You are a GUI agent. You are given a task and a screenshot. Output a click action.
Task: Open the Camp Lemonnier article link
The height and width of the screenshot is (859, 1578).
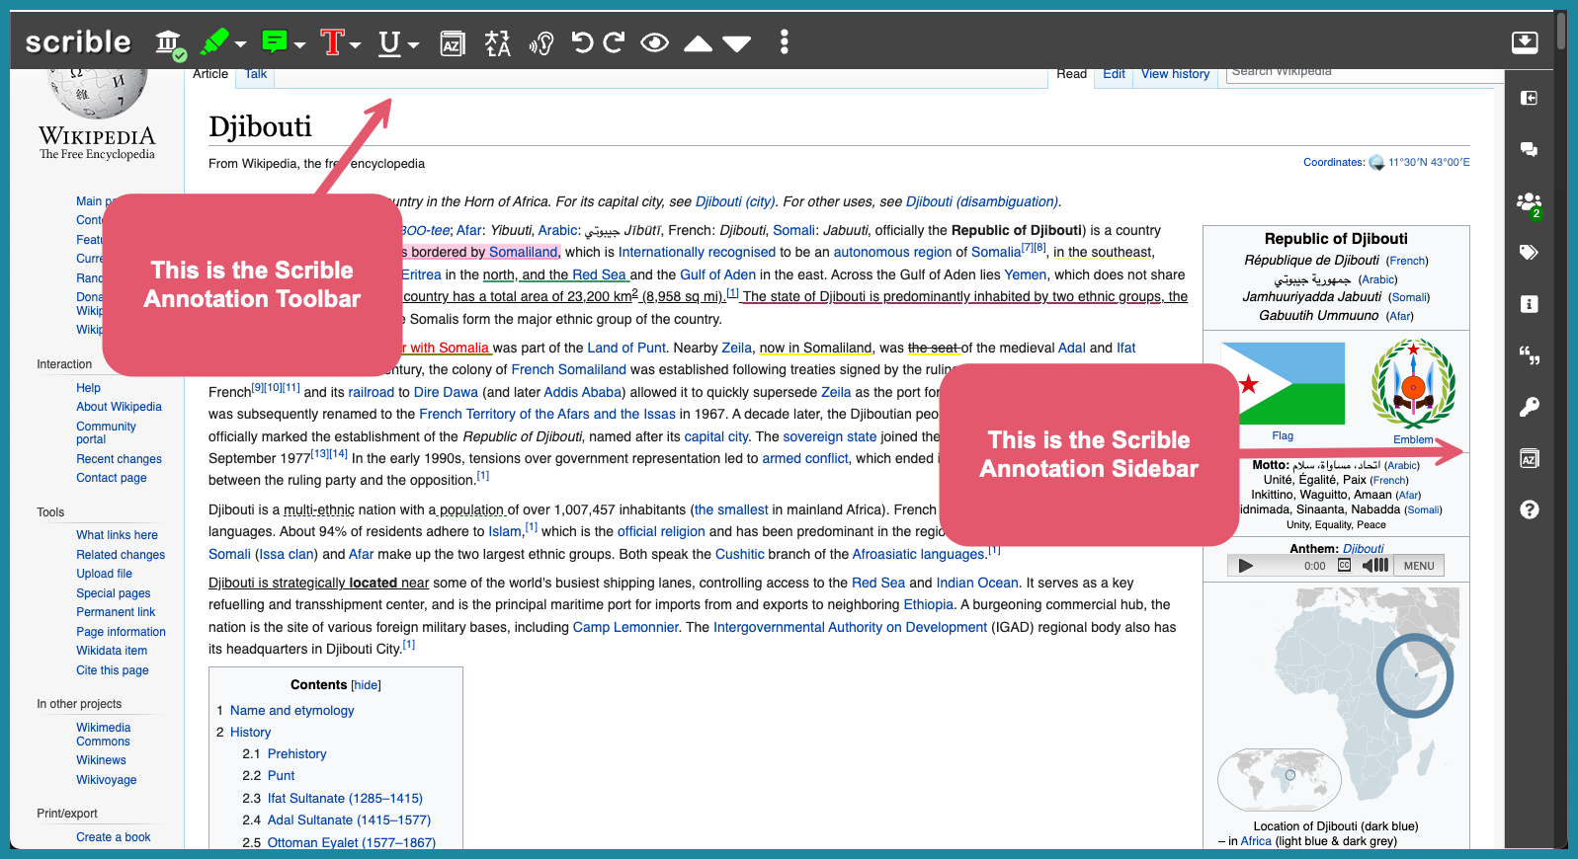[625, 628]
